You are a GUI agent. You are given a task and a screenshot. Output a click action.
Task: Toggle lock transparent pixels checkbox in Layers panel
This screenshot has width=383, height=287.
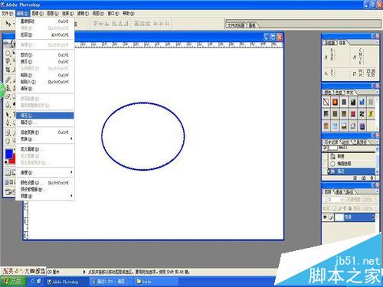(x=335, y=208)
